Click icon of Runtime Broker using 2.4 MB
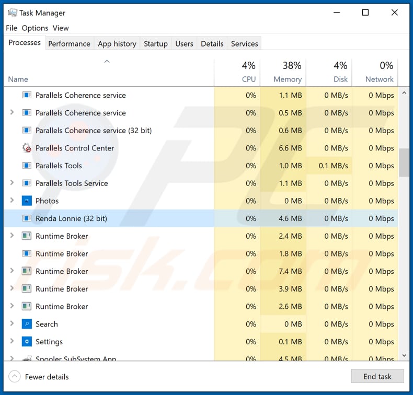Image resolution: width=413 pixels, height=395 pixels. (27, 236)
